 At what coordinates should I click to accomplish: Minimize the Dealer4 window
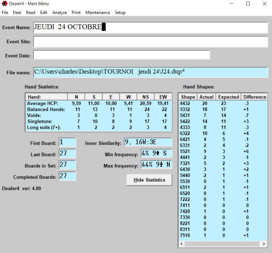pyautogui.click(x=232, y=3)
